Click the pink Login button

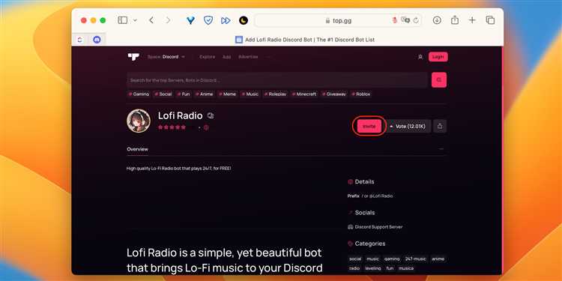(438, 57)
